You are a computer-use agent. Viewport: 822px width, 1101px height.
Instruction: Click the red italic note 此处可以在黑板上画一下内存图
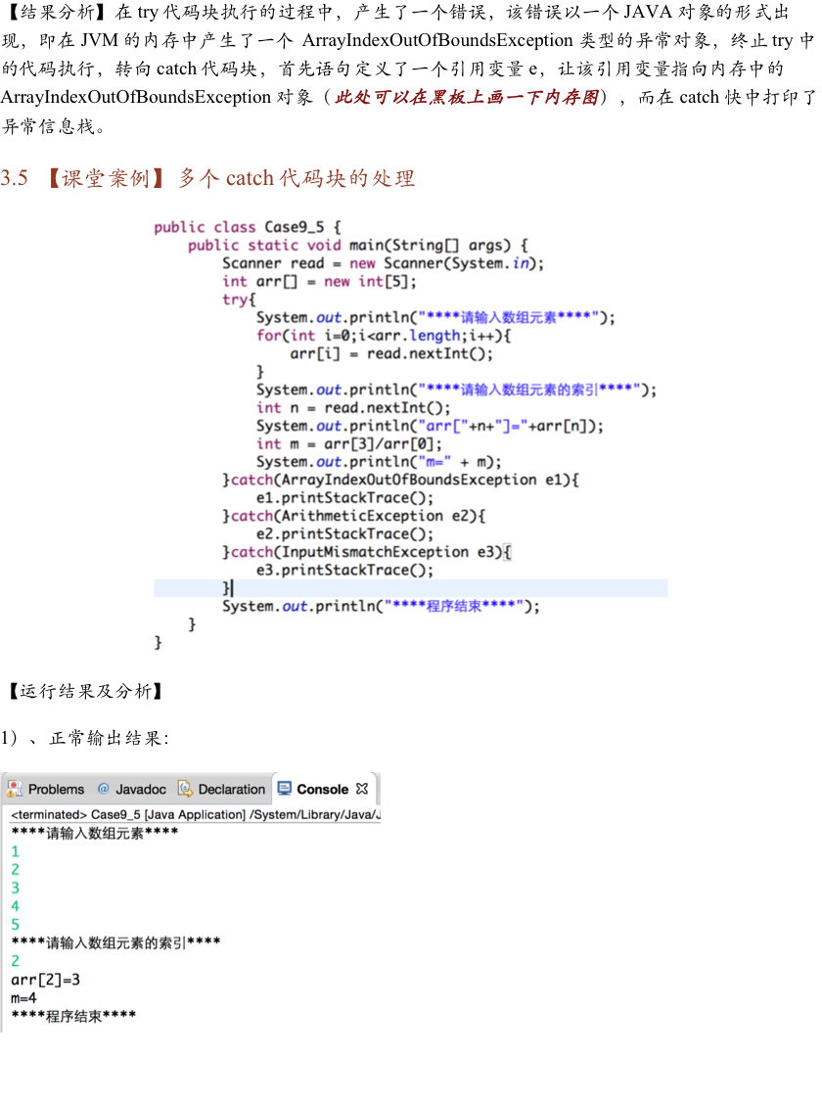[467, 97]
